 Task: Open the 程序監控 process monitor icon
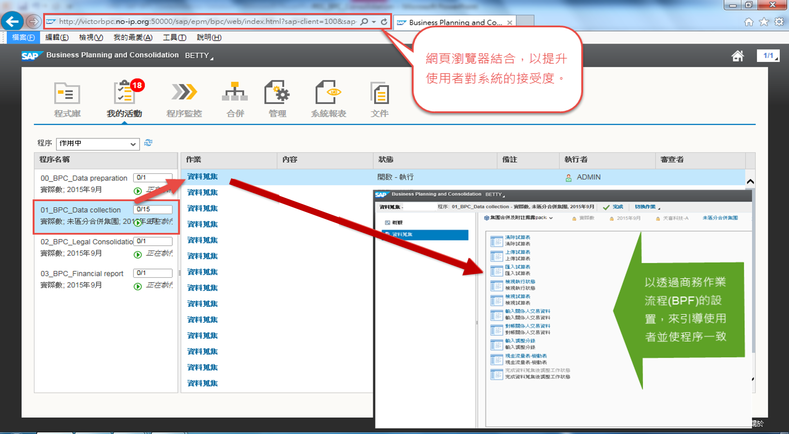184,99
